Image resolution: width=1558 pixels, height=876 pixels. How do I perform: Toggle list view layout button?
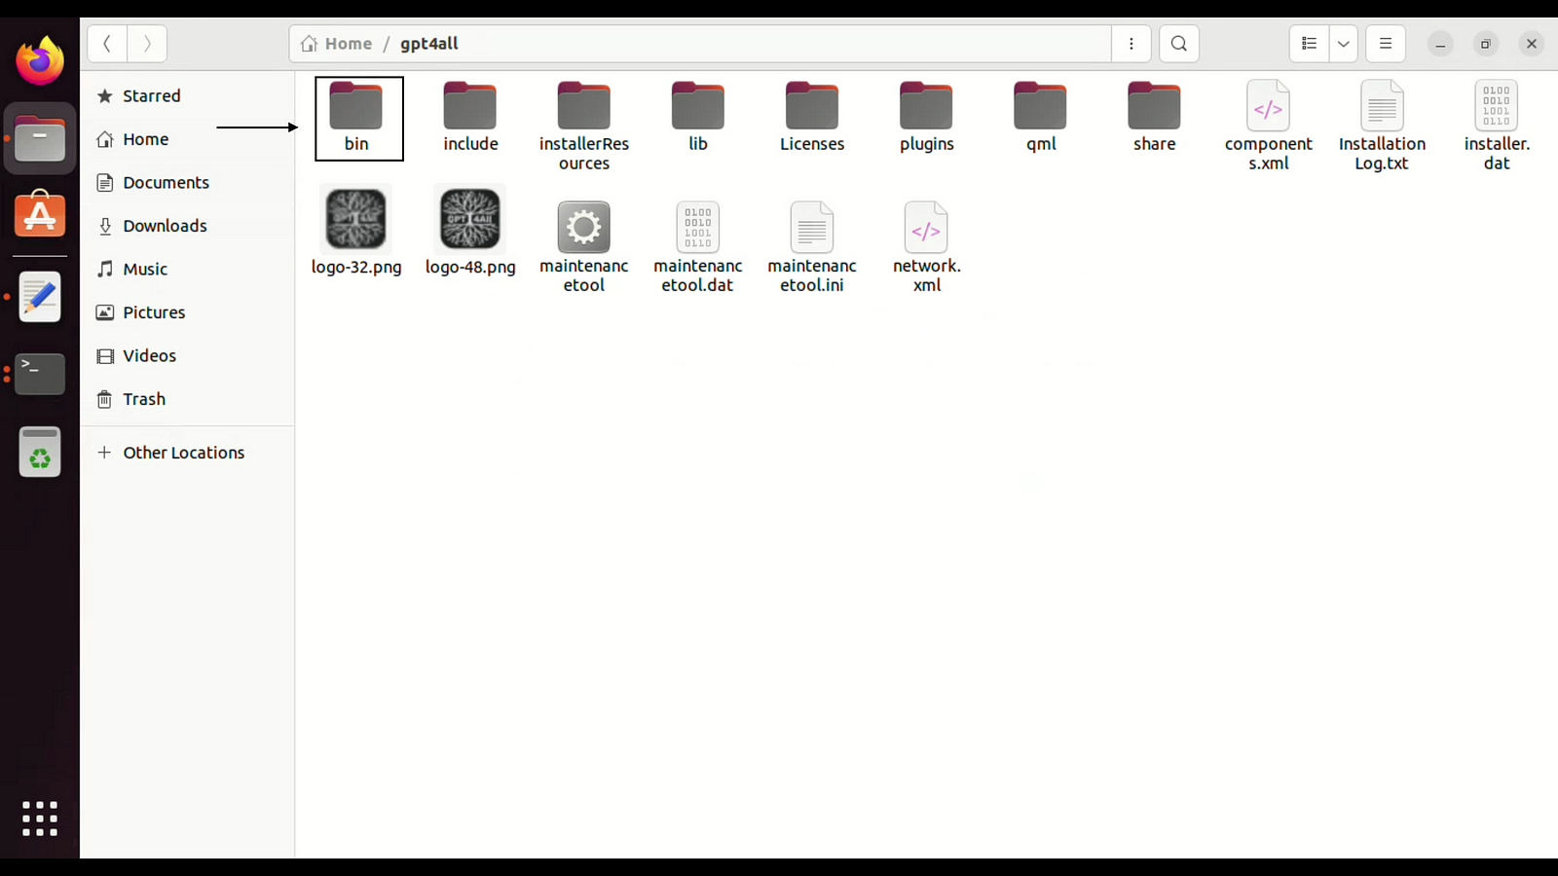pos(1309,44)
